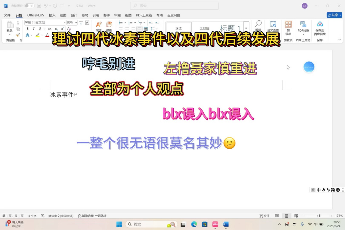Open the 加载项 add-ins panel

(289, 24)
